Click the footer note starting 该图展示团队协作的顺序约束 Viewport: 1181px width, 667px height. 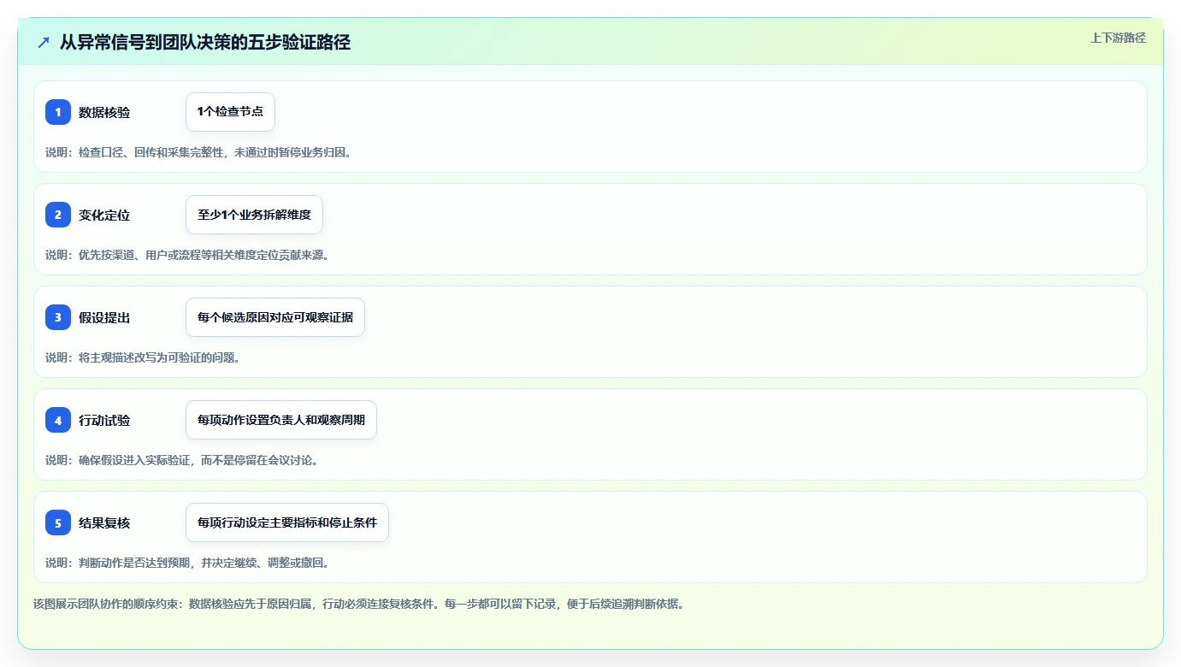click(x=358, y=604)
